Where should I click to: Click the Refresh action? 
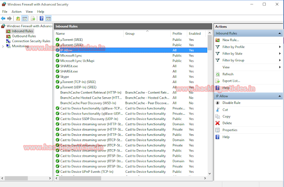pyautogui.click(x=228, y=74)
